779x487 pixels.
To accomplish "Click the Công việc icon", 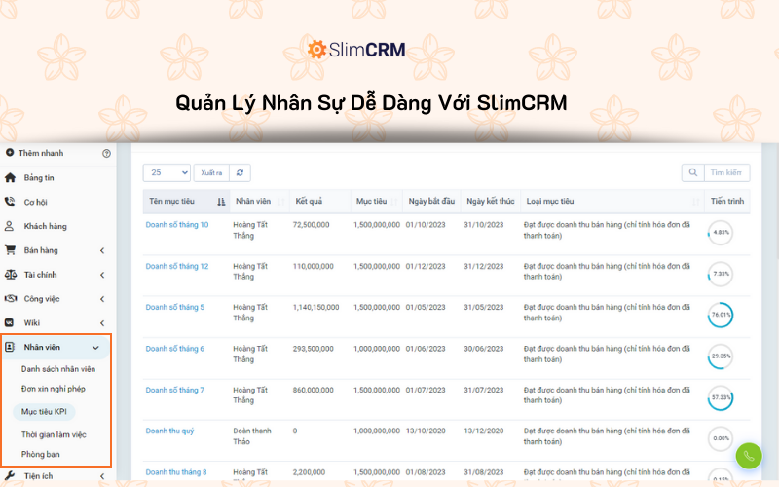I will tap(10, 298).
